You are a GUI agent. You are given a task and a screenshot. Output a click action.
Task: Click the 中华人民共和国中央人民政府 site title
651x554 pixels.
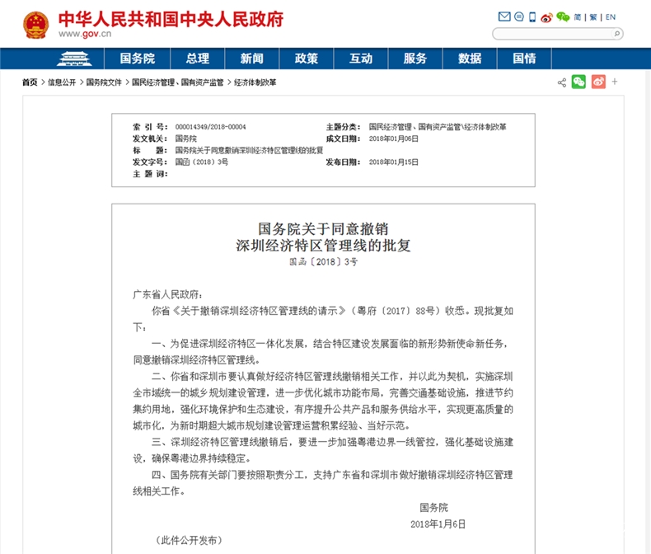[171, 19]
